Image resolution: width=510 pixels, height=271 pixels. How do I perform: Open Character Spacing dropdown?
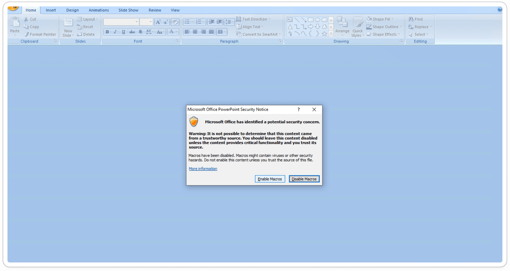150,32
